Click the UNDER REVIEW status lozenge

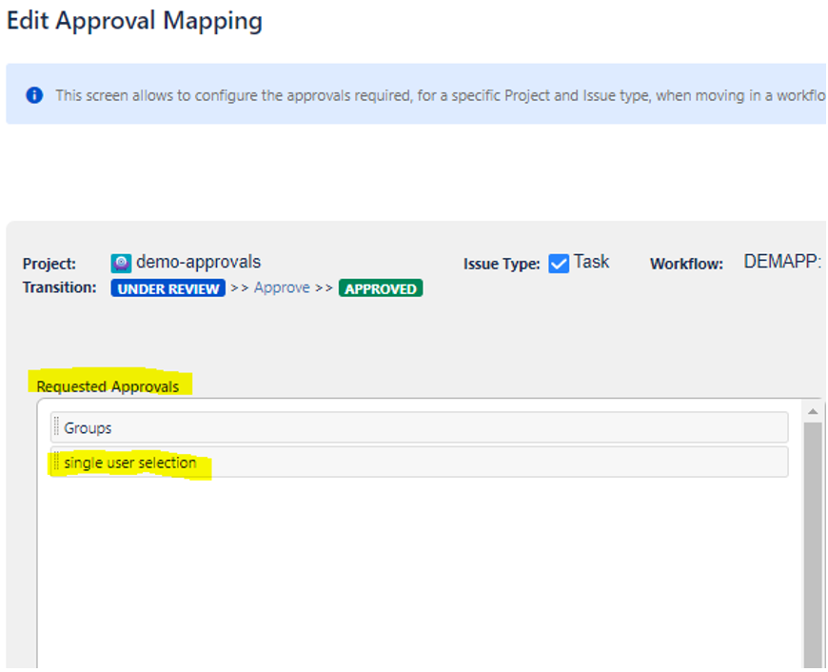tap(168, 288)
